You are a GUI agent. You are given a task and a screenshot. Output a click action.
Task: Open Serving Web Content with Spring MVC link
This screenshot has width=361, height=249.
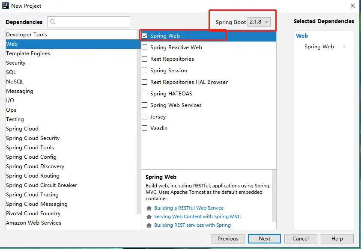(197, 216)
